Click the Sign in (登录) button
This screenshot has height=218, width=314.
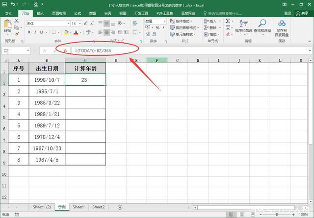point(288,13)
